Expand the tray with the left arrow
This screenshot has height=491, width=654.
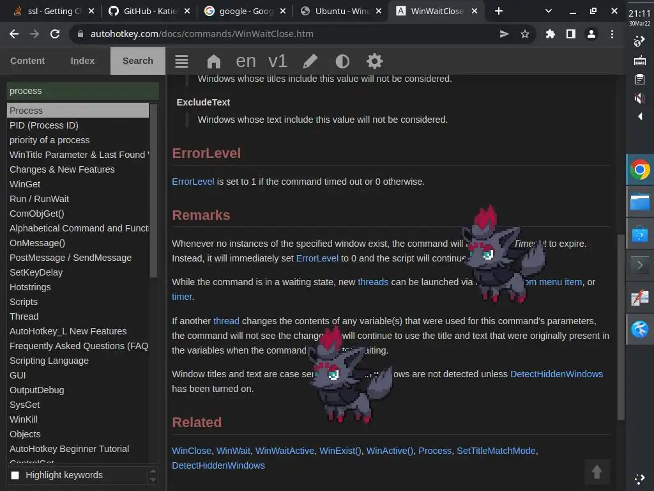pos(640,116)
